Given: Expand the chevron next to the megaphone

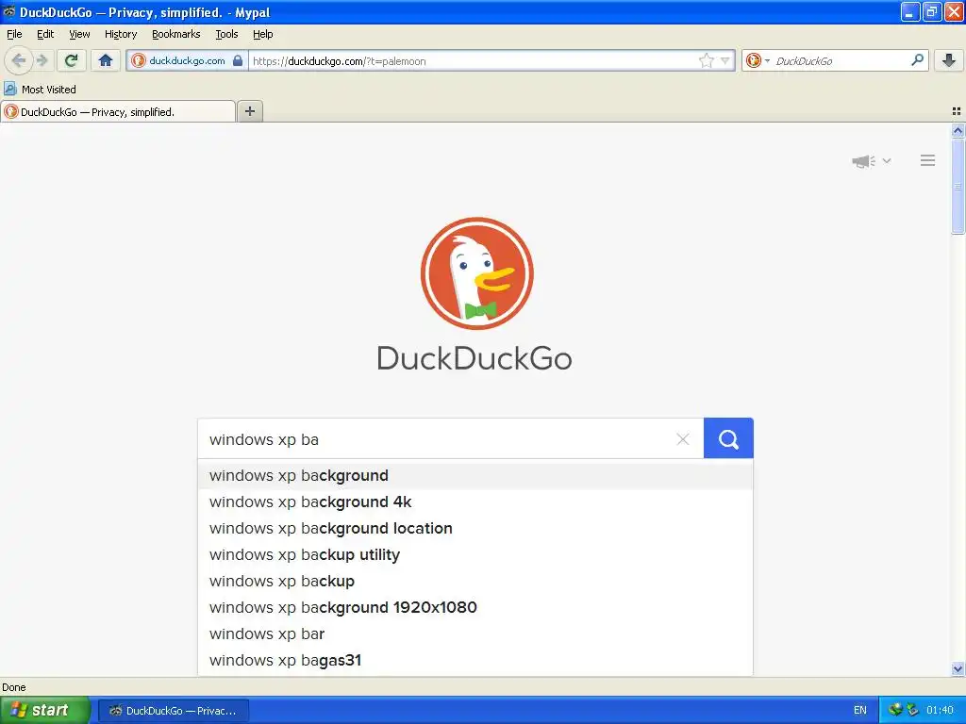Looking at the screenshot, I should [887, 160].
